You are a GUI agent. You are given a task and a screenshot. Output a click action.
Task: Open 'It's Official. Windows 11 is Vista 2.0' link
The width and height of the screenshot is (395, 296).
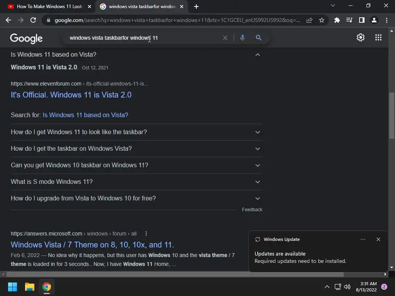pos(71,95)
